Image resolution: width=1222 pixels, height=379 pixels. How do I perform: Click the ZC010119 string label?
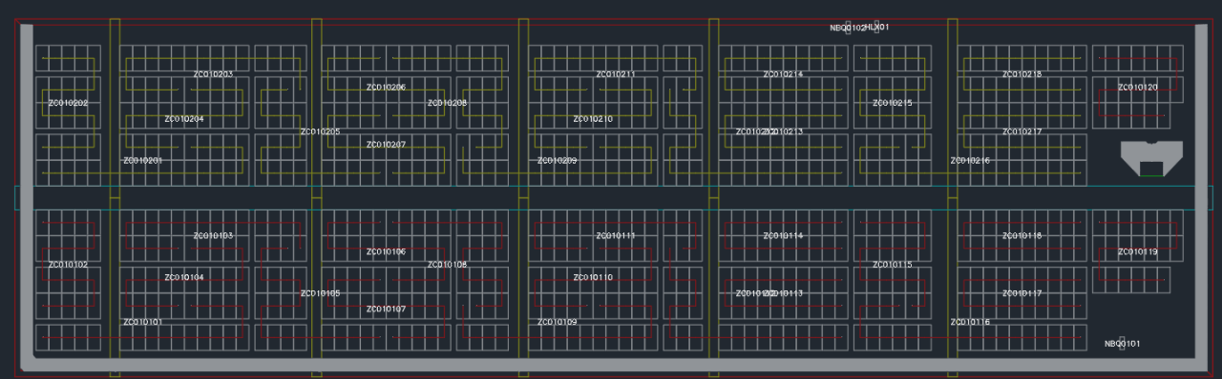click(x=1138, y=252)
